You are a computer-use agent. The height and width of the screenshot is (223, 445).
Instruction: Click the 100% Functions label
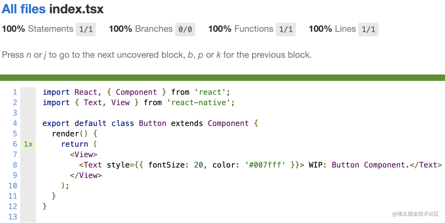coord(241,29)
